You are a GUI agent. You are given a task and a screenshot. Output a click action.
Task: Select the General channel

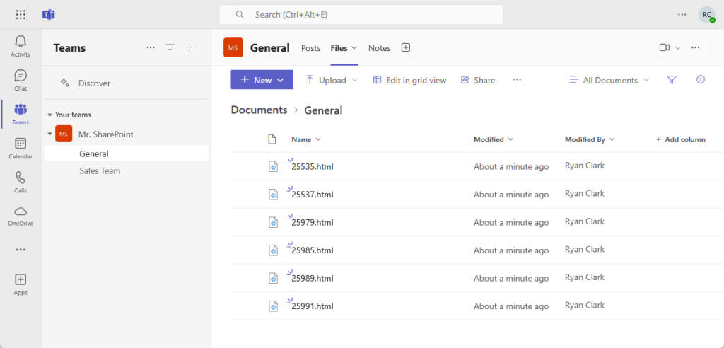pos(126,153)
